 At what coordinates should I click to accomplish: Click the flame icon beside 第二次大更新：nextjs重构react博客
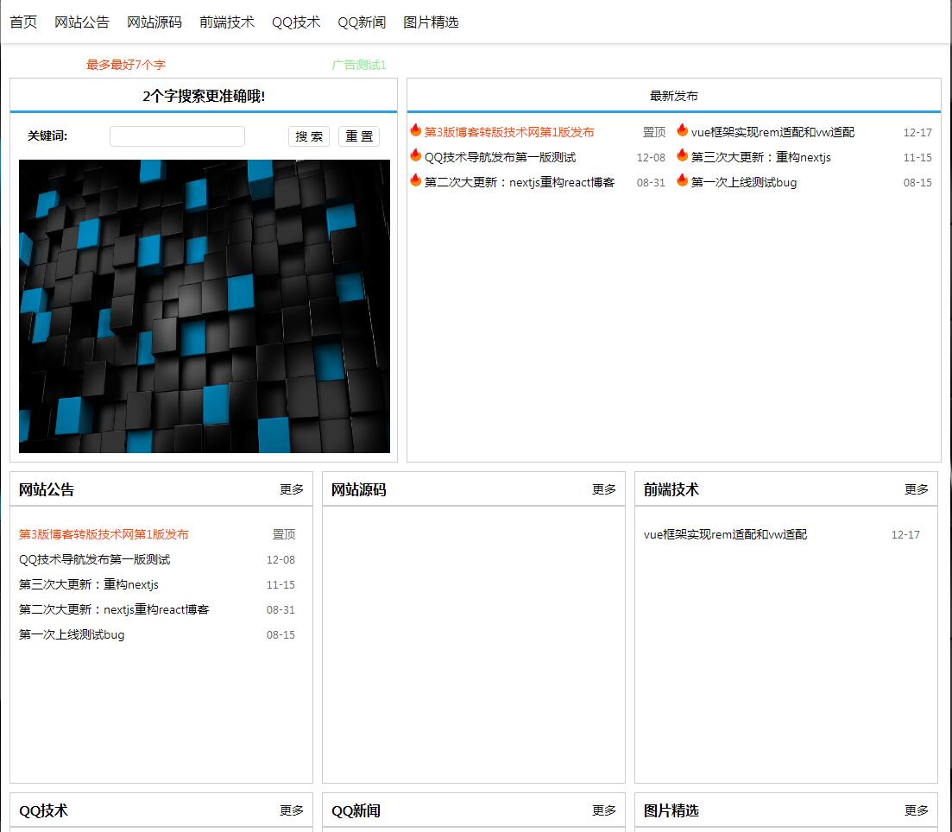pos(416,180)
